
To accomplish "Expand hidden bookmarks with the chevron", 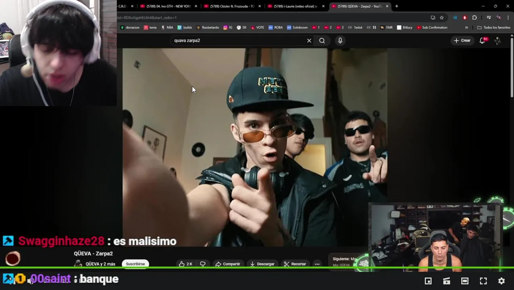I will 466,27.
